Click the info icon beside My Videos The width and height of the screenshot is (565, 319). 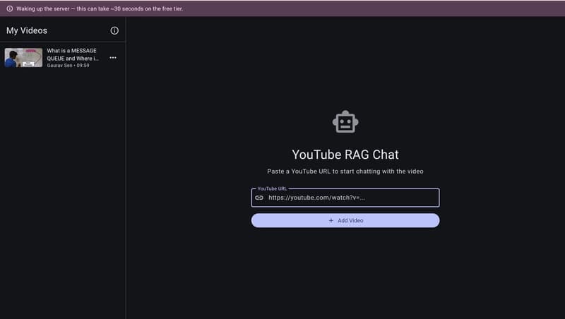pos(114,30)
